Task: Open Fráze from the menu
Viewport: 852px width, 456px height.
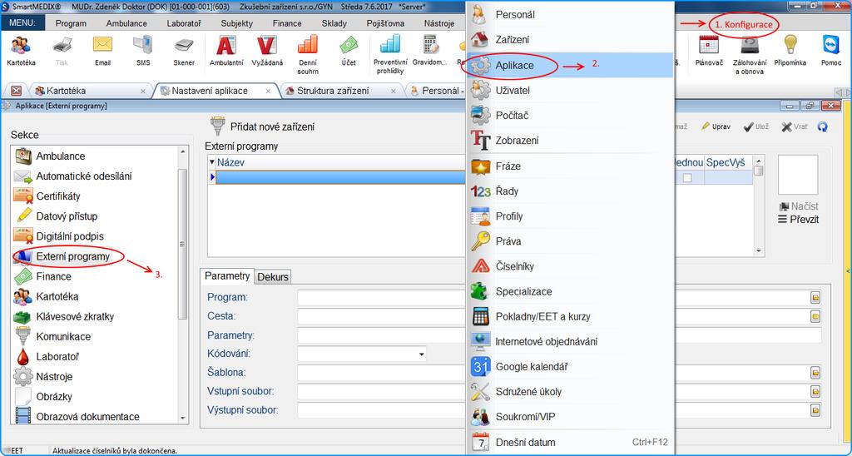Action: pos(571,166)
